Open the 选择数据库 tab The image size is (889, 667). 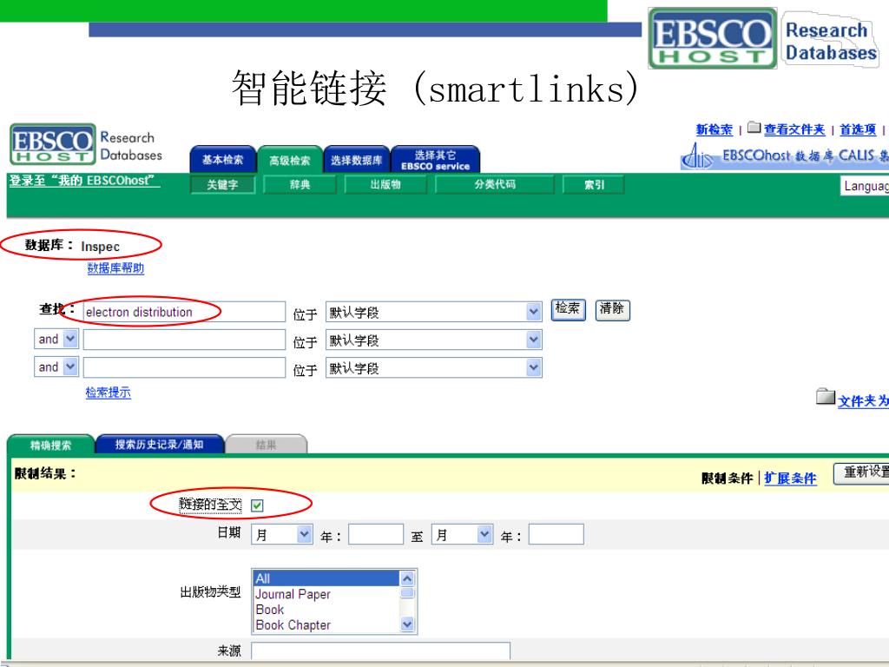[357, 160]
